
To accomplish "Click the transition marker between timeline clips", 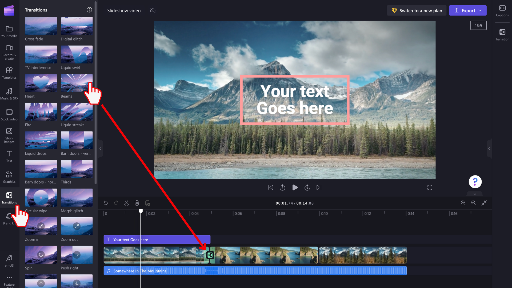I will 210,255.
